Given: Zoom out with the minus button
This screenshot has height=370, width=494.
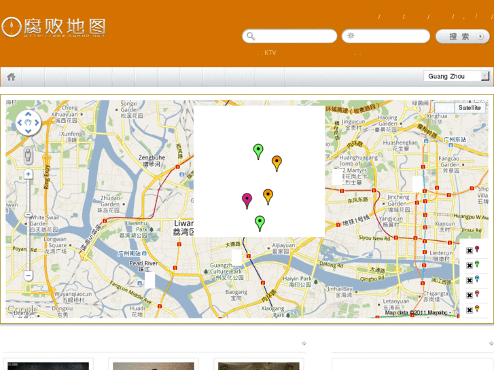Looking at the screenshot, I should coord(29,276).
